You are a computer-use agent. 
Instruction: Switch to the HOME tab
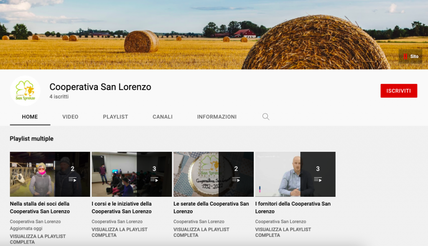pos(30,117)
